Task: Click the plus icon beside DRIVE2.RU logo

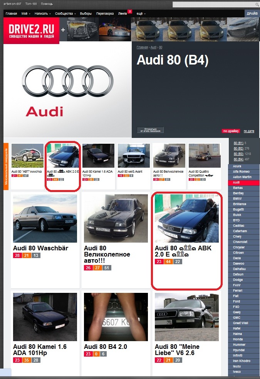Action: pos(63,30)
